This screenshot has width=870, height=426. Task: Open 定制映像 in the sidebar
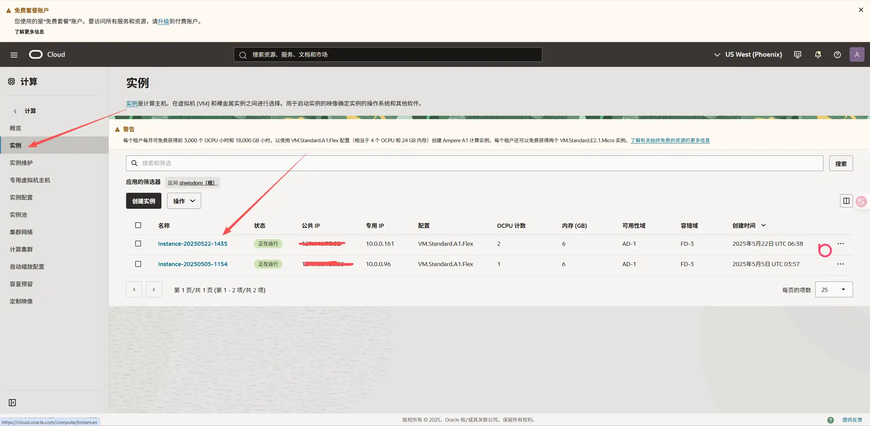click(x=21, y=301)
